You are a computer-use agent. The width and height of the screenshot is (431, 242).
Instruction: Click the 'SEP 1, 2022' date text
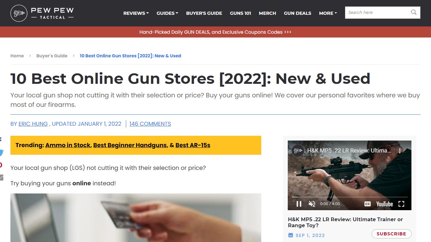point(310,235)
